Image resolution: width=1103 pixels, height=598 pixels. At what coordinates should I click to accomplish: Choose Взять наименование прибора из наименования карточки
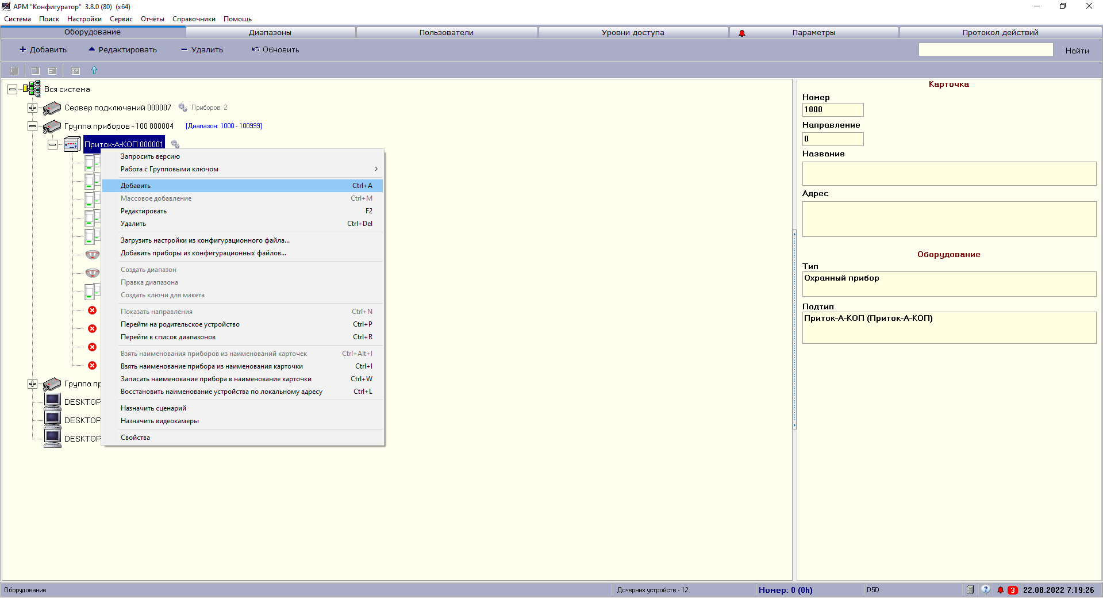click(x=243, y=366)
